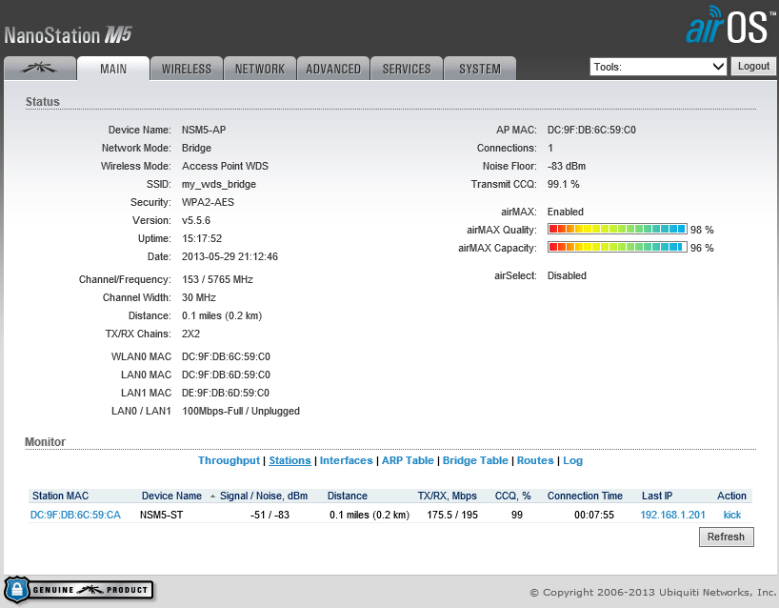Click the airOS logo
This screenshot has height=608, width=779.
tap(730, 25)
